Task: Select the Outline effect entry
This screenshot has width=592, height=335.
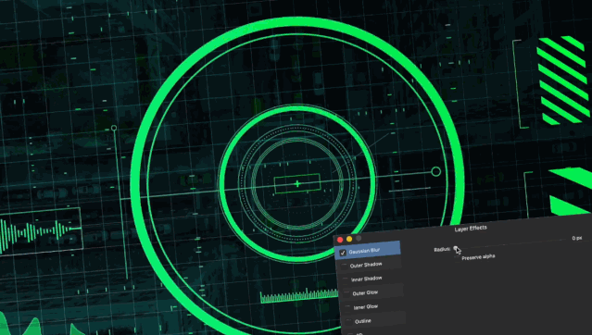Action: 374,321
